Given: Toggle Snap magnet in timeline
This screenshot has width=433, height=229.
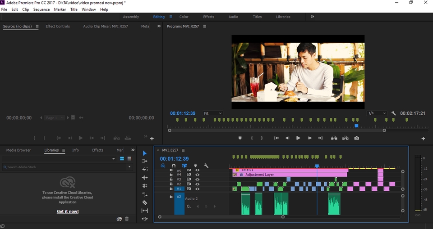Looking at the screenshot, I should [174, 166].
